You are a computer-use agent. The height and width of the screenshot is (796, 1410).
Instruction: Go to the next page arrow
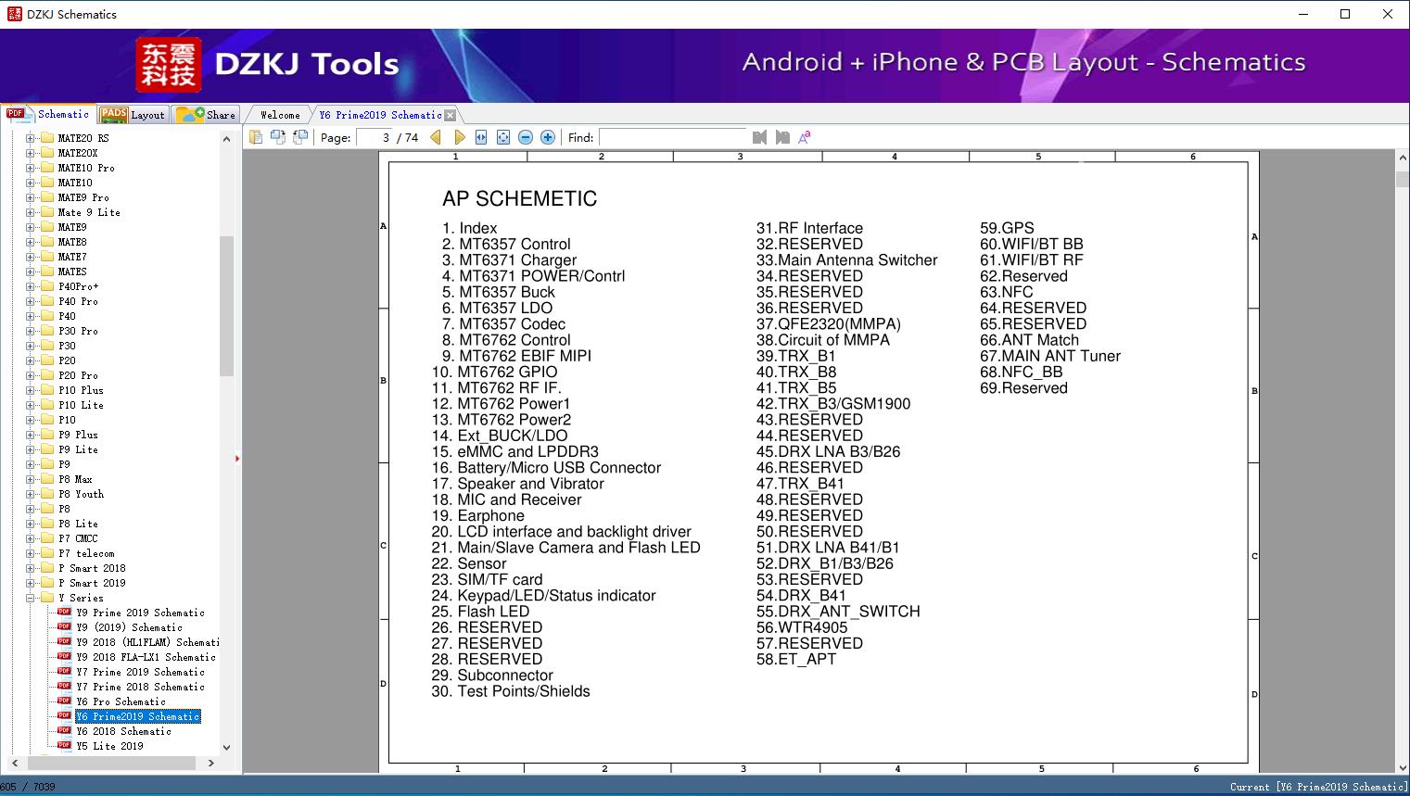pos(459,137)
